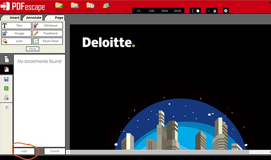Image resolution: width=271 pixels, height=160 pixels.
Task: Click the Add bookmark button
Action: click(24, 151)
